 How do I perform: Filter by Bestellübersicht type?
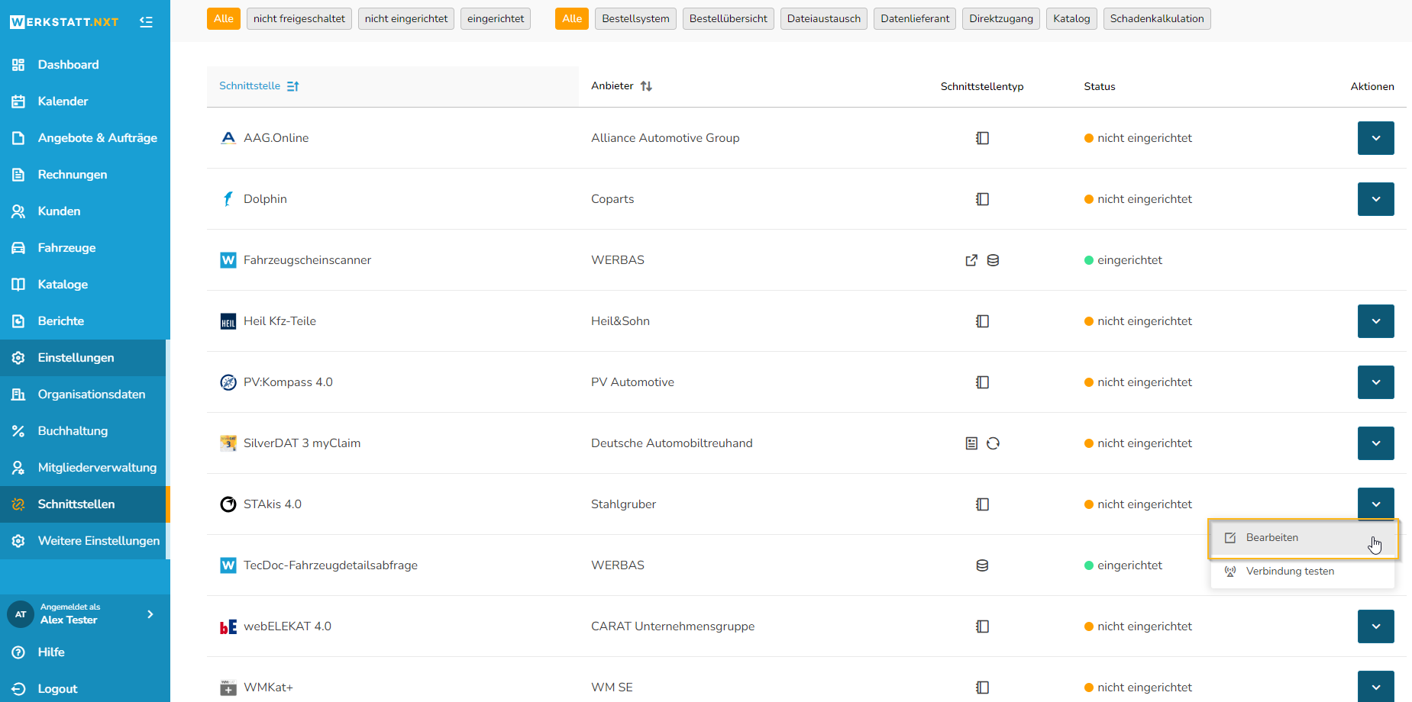[729, 19]
